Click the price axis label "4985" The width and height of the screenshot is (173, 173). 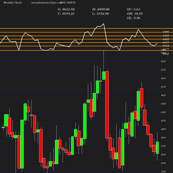(x=163, y=78)
